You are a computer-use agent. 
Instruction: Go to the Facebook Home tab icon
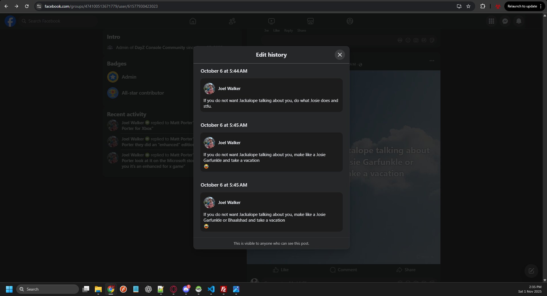pos(193,21)
